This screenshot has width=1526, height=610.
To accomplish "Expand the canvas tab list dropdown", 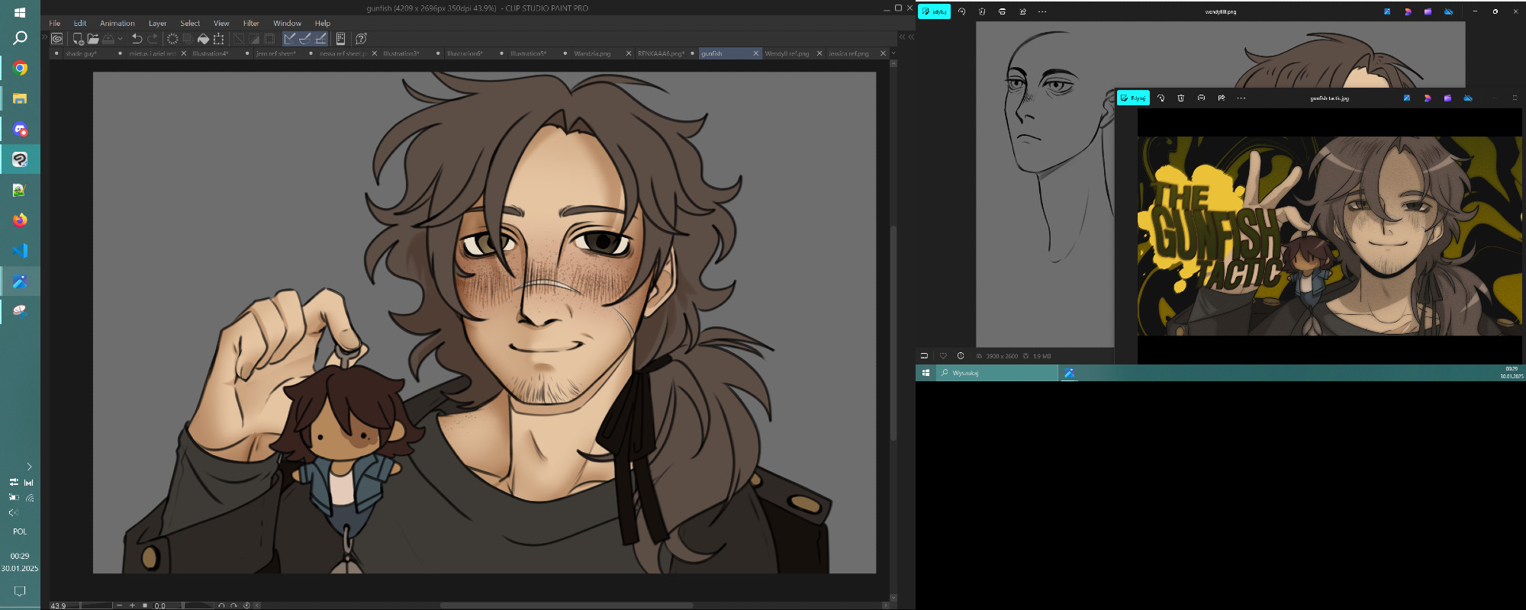I will pyautogui.click(x=893, y=53).
